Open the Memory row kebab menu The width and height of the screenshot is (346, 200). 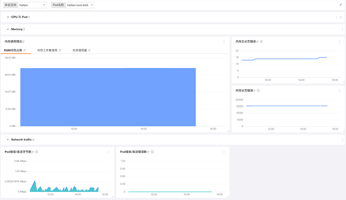(x=343, y=29)
